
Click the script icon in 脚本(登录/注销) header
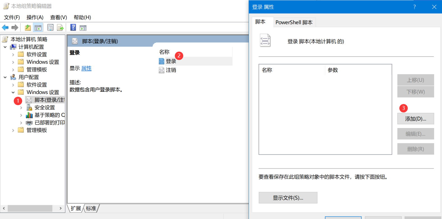(75, 41)
